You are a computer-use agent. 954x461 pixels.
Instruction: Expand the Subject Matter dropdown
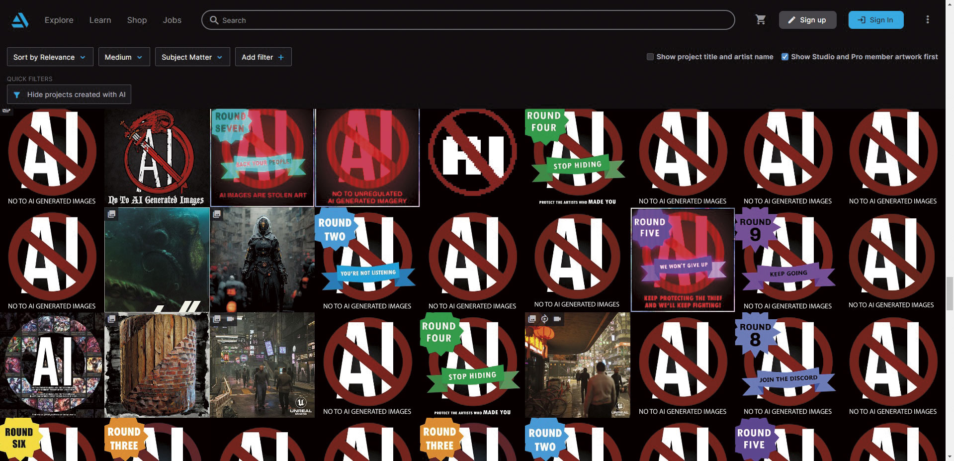192,57
